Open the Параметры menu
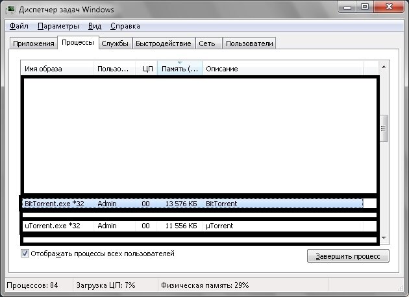409x297 pixels. point(58,26)
